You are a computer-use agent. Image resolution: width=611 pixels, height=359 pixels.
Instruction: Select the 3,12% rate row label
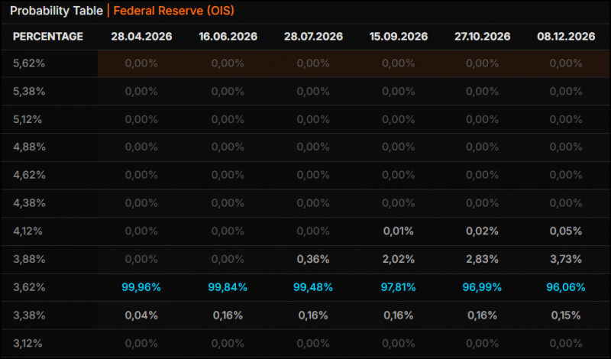coord(27,344)
